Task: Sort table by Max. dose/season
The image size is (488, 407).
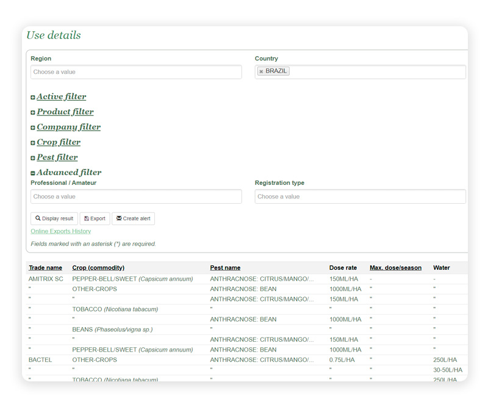Action: (395, 268)
